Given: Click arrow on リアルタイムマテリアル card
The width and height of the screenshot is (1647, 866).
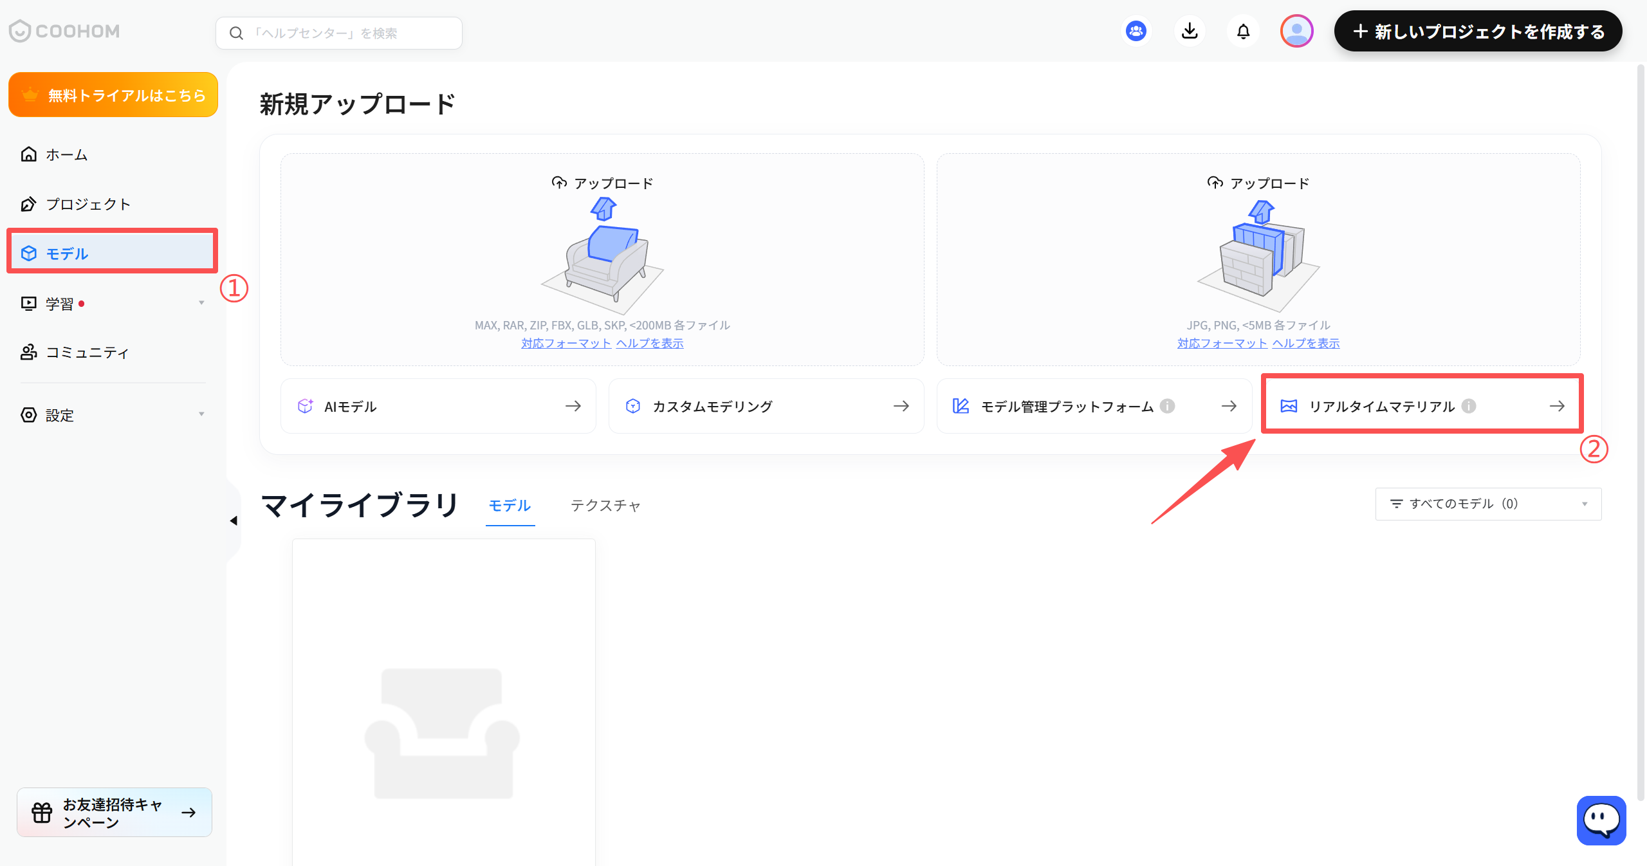Looking at the screenshot, I should pyautogui.click(x=1557, y=406).
